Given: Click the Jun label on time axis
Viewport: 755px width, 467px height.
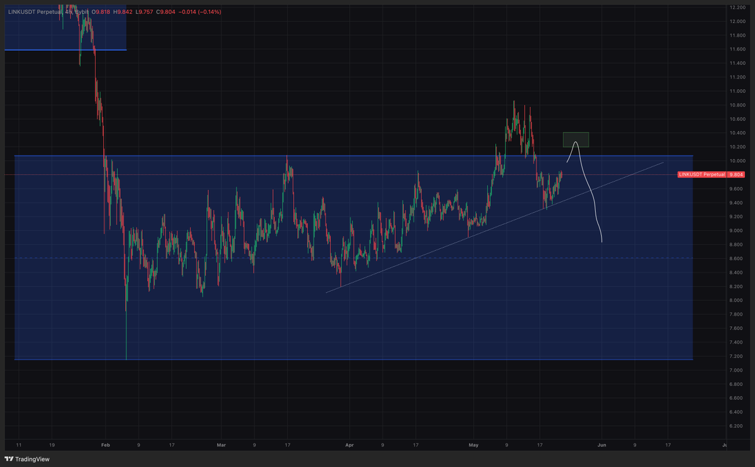Looking at the screenshot, I should pyautogui.click(x=601, y=445).
